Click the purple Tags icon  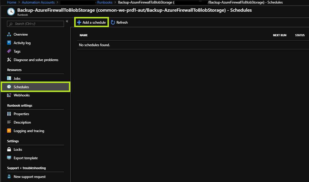pos(9,51)
